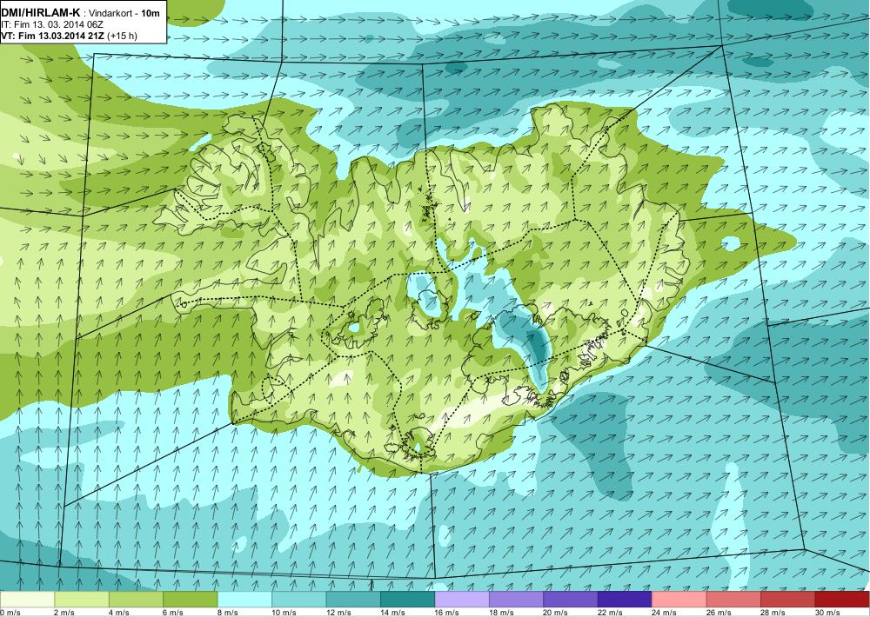Click the '16 m/s' legend label

click(x=447, y=613)
